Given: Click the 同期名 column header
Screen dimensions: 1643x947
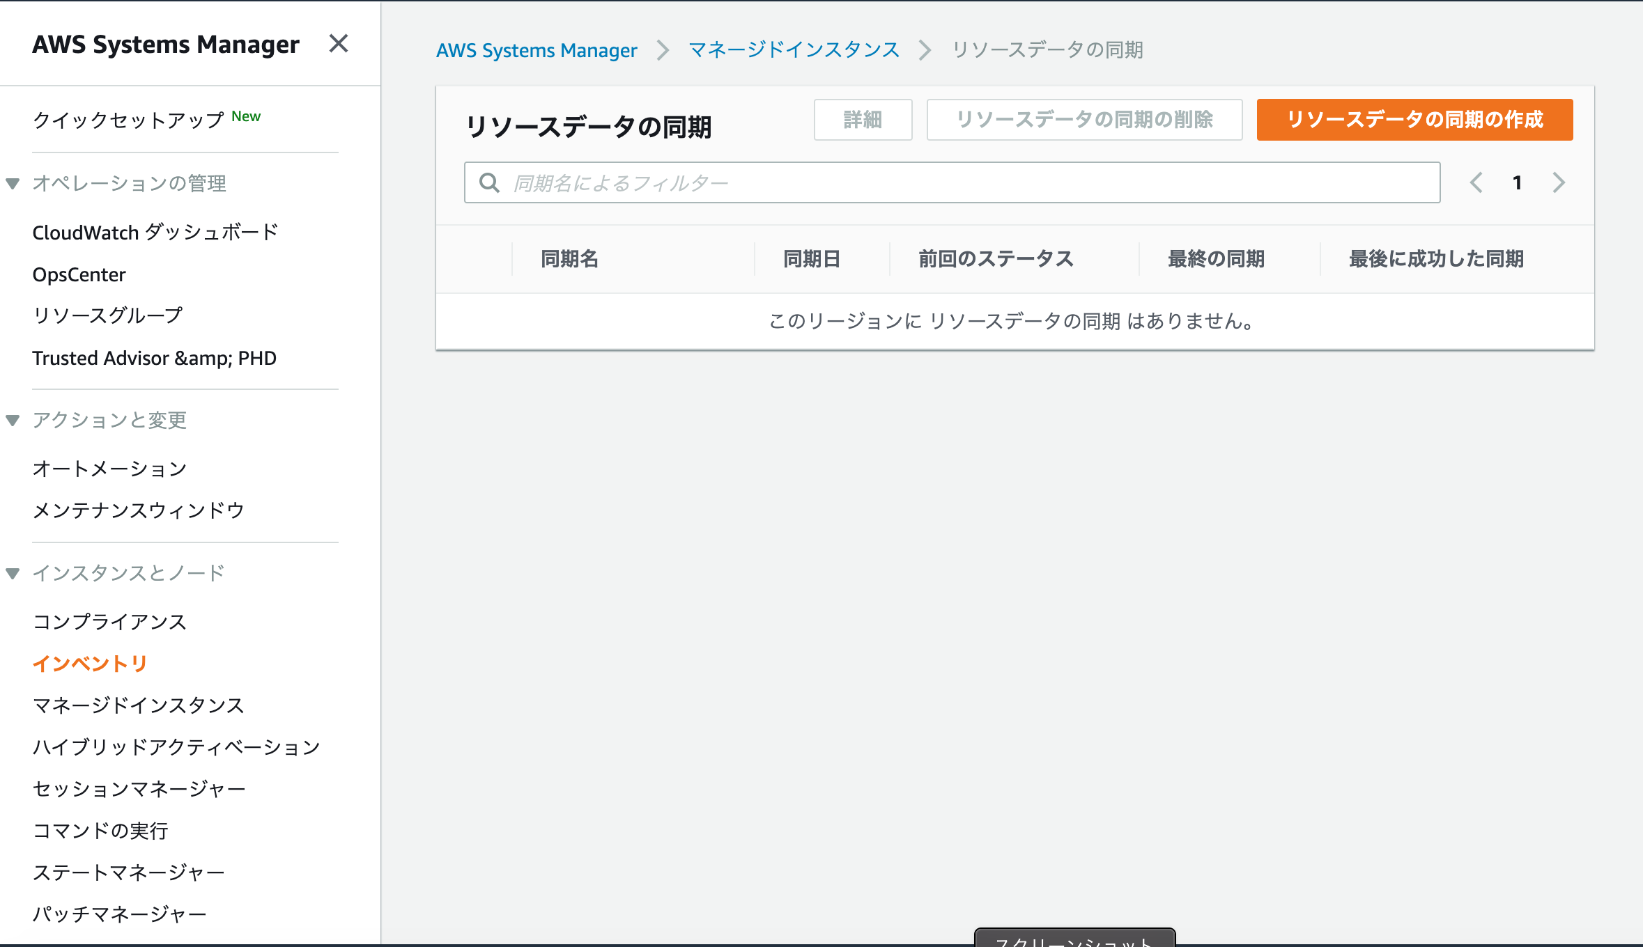Looking at the screenshot, I should tap(570, 259).
